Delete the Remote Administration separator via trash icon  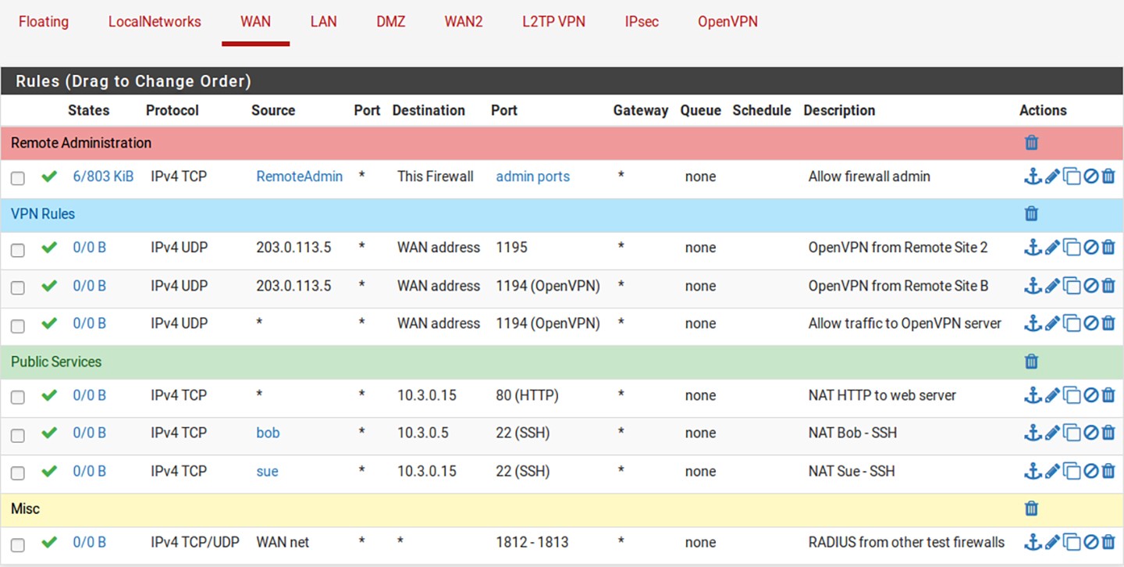[x=1031, y=143]
